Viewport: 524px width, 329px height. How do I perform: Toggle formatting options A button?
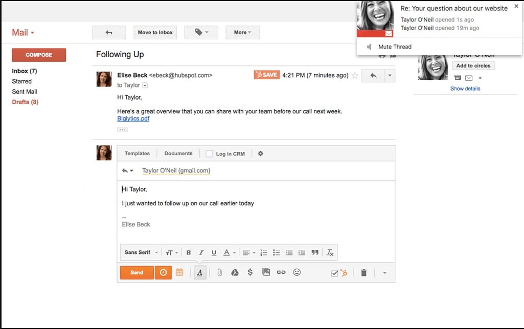click(x=200, y=273)
